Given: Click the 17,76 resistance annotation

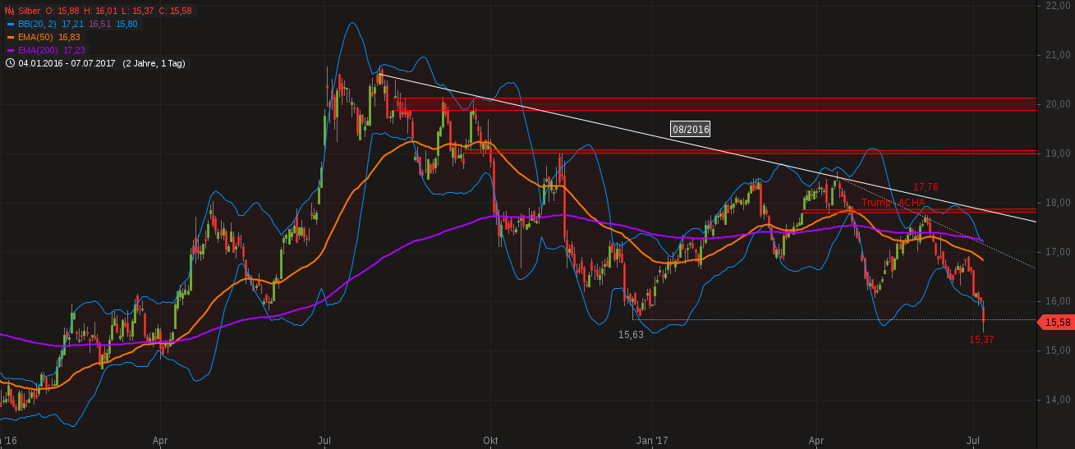Looking at the screenshot, I should (926, 187).
